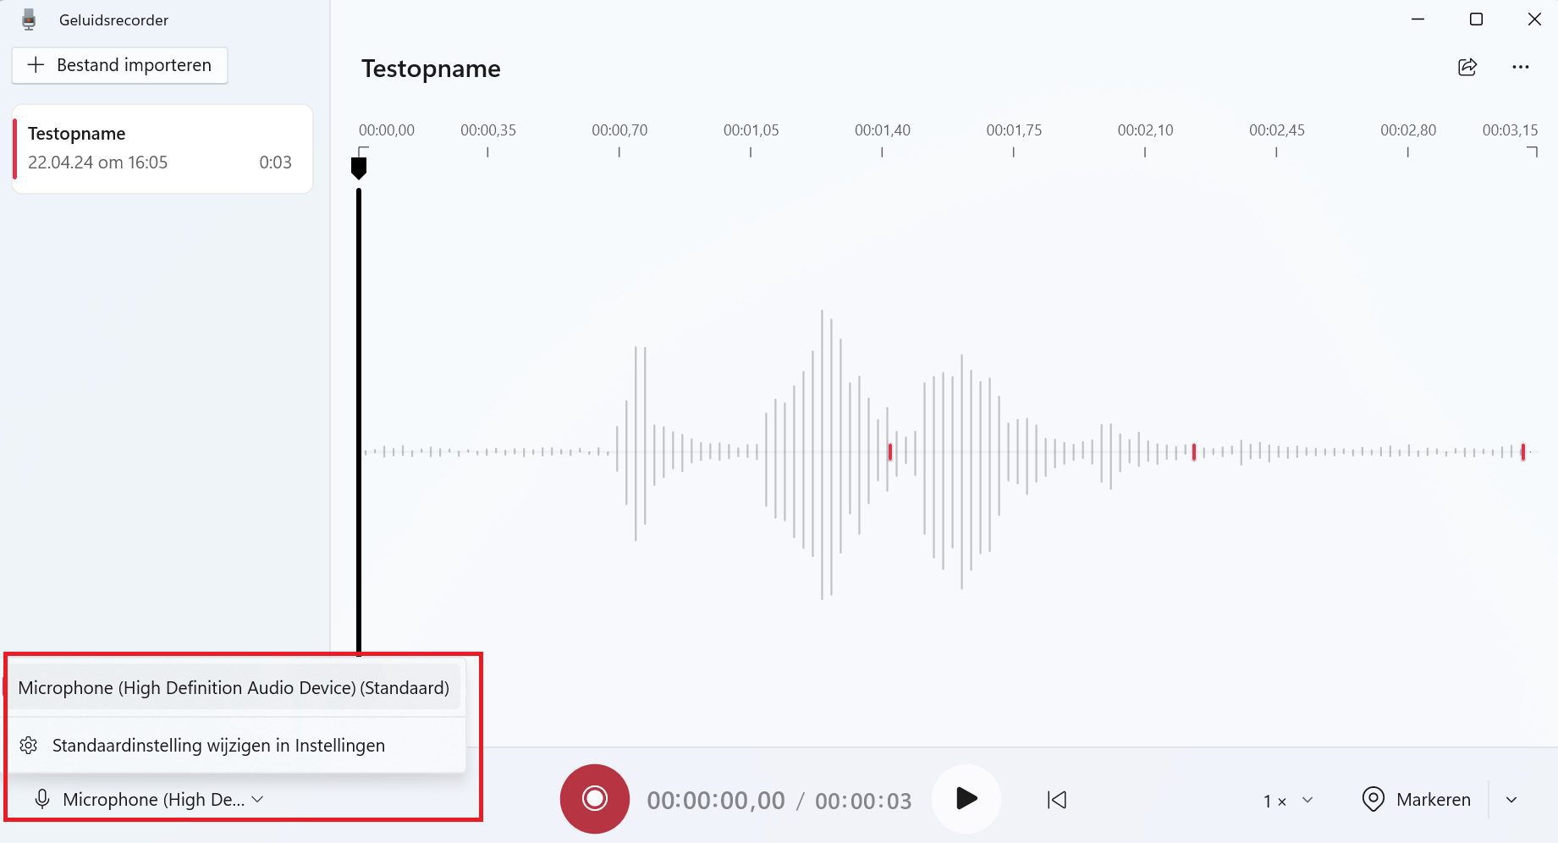Click the settings gear icon in popup
Viewport: 1558px width, 843px height.
click(29, 746)
